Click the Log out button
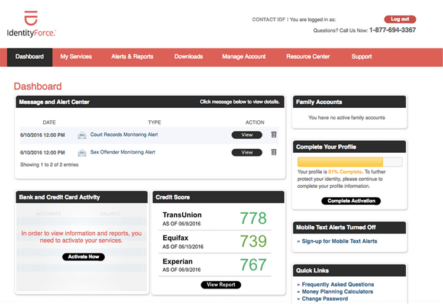Image resolution: width=443 pixels, height=305 pixels. pyautogui.click(x=400, y=19)
